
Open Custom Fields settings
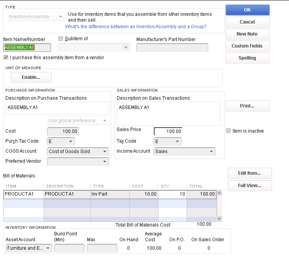[x=247, y=46]
